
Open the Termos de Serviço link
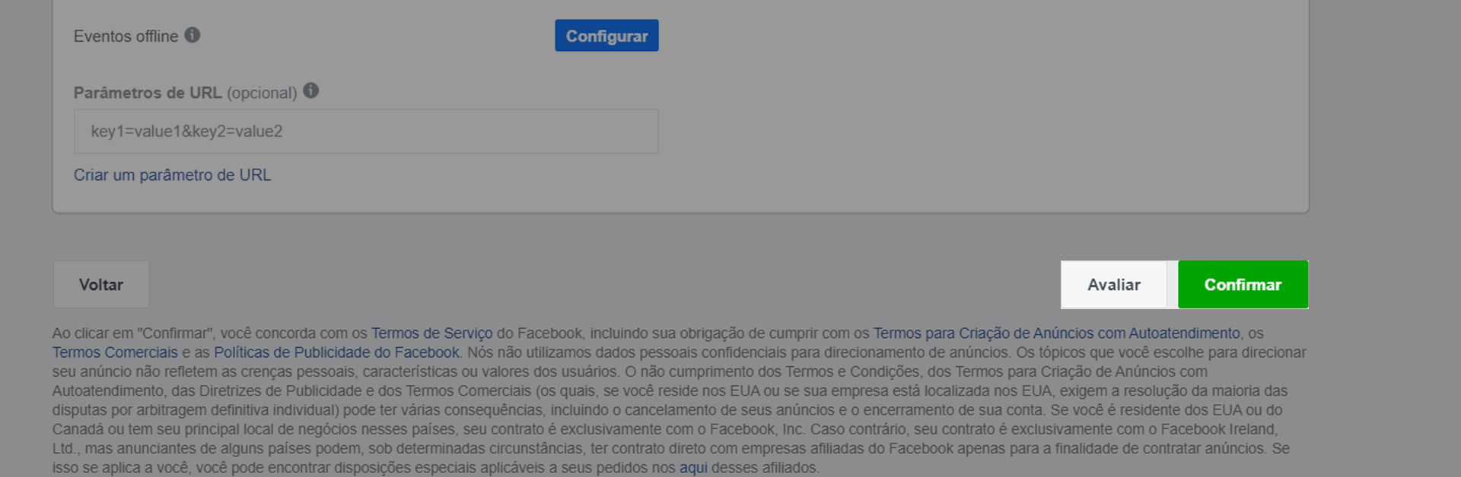(x=431, y=333)
